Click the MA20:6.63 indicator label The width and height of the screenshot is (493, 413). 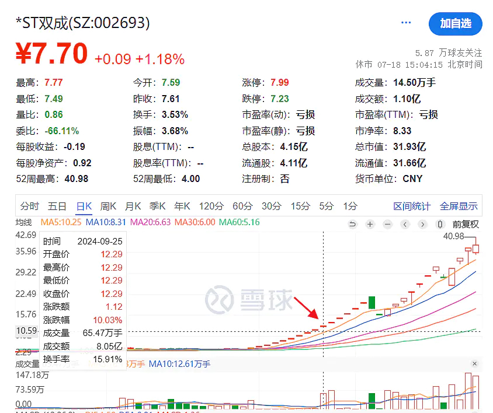pyautogui.click(x=150, y=222)
